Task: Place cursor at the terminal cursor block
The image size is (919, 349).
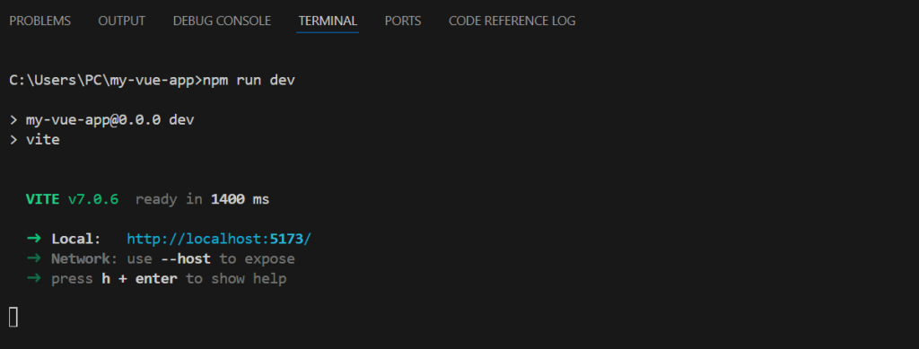Action: point(13,317)
